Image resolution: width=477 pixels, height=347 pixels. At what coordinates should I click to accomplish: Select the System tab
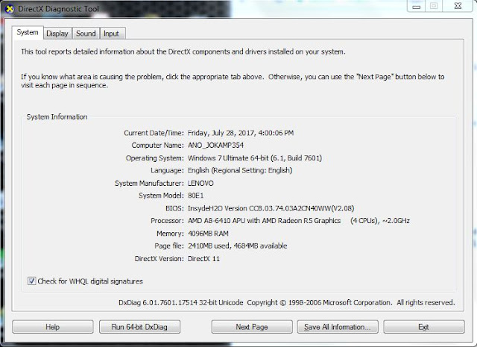point(28,32)
